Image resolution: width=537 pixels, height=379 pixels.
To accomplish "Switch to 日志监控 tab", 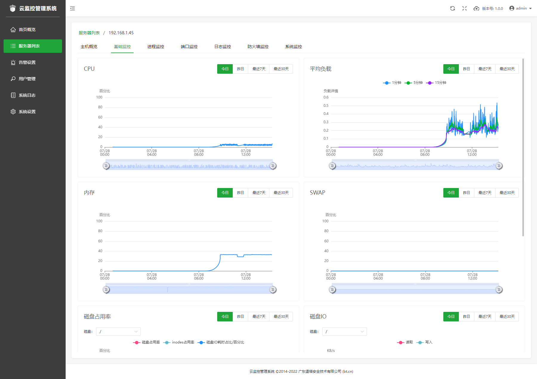I will pyautogui.click(x=223, y=47).
